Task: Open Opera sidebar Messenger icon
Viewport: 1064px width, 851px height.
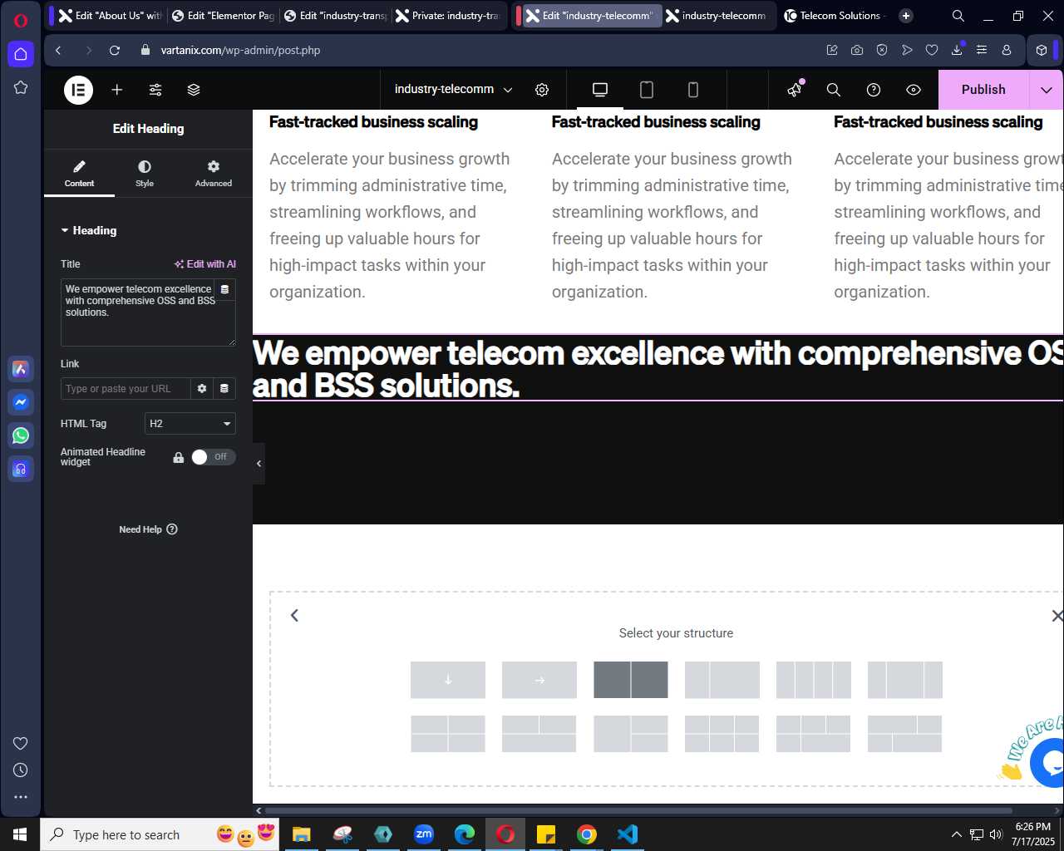Action: pyautogui.click(x=21, y=402)
